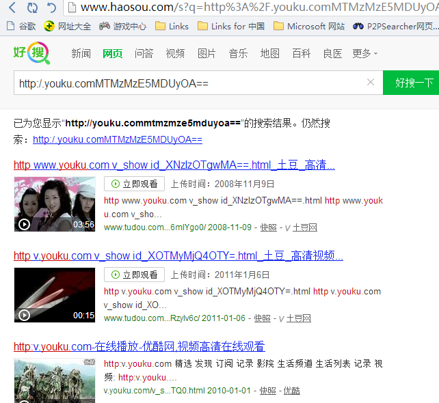
Task: Click 土豆网 link in 2011-01-06 result
Action: click(x=298, y=318)
